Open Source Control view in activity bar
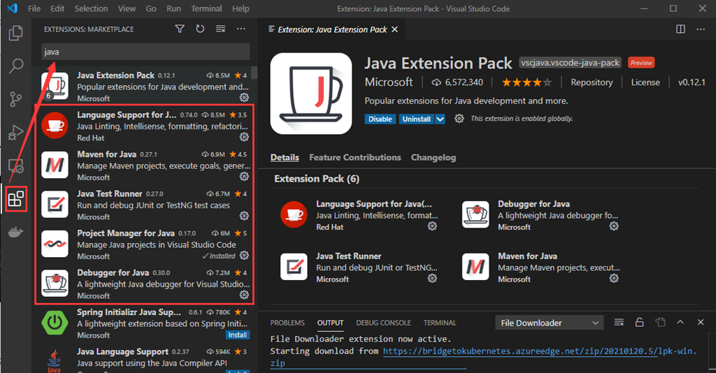This screenshot has height=373, width=716. click(x=16, y=99)
